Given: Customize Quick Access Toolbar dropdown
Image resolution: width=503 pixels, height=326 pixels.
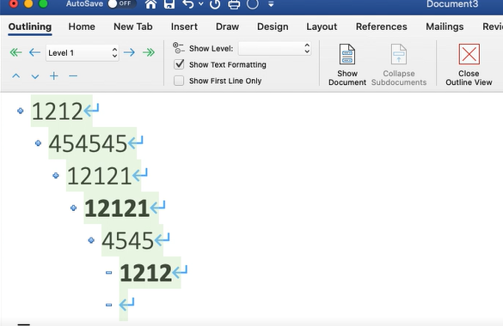Looking at the screenshot, I should point(271,4).
